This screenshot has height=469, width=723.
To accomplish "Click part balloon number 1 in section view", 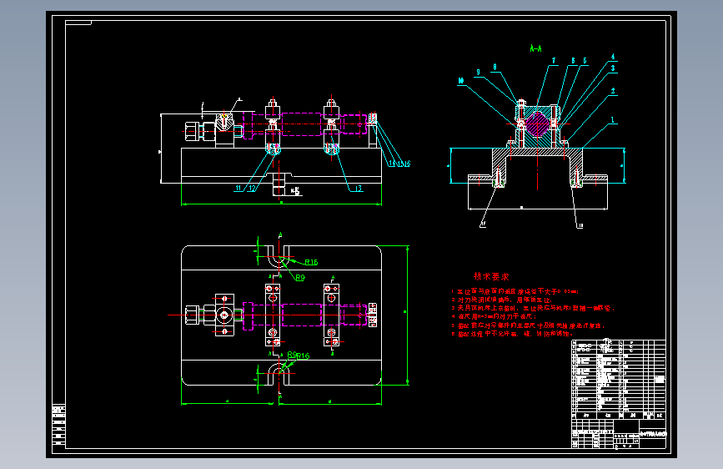I will pos(613,120).
